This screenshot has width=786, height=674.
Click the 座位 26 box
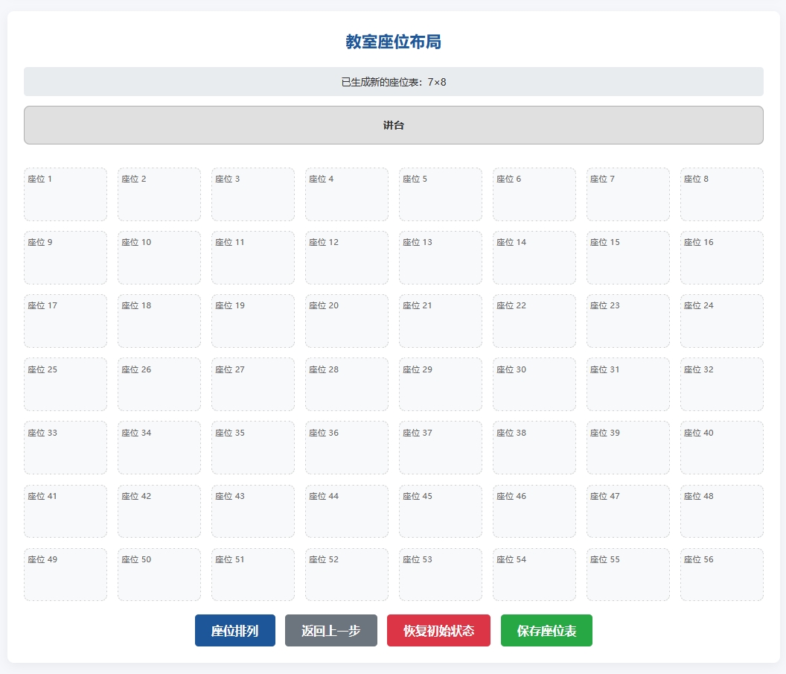(x=159, y=384)
